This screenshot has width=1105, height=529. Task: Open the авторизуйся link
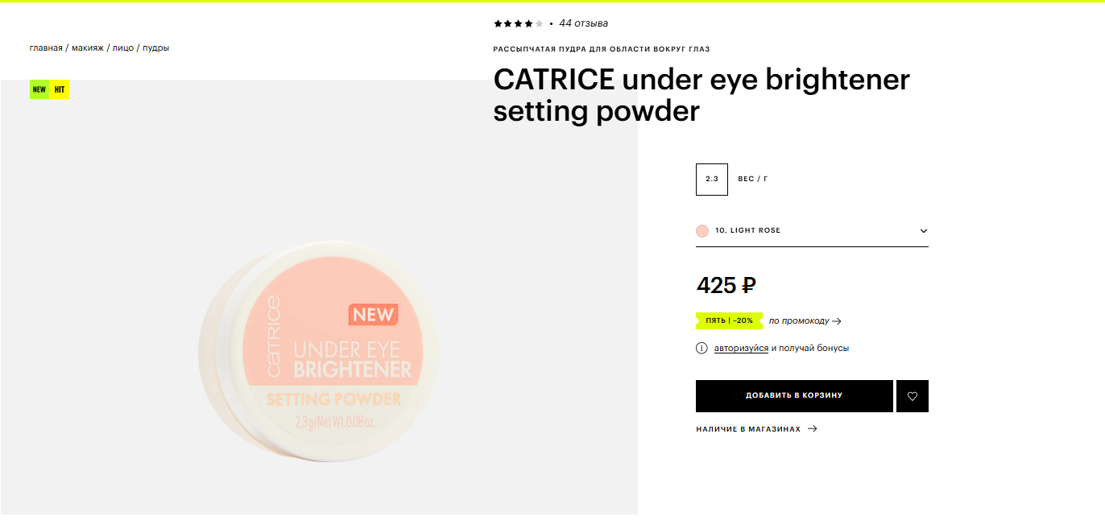(741, 348)
